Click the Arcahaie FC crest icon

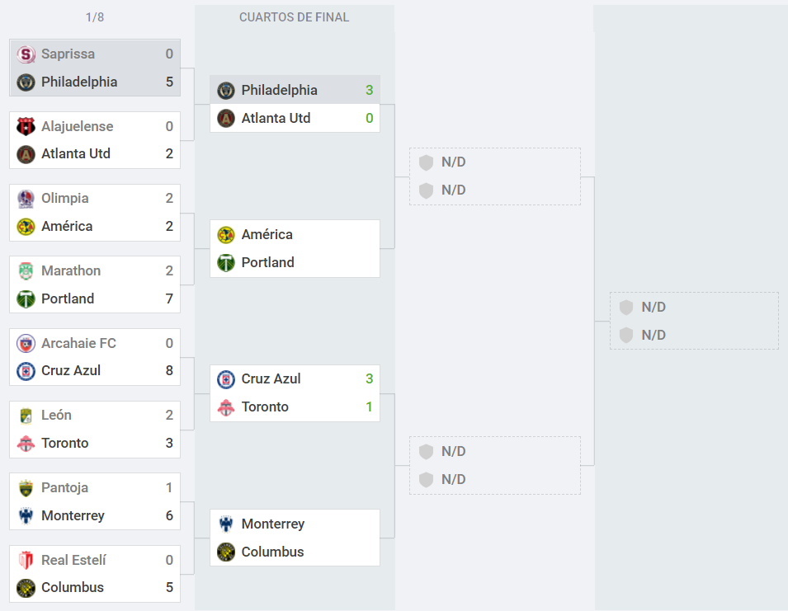point(26,343)
